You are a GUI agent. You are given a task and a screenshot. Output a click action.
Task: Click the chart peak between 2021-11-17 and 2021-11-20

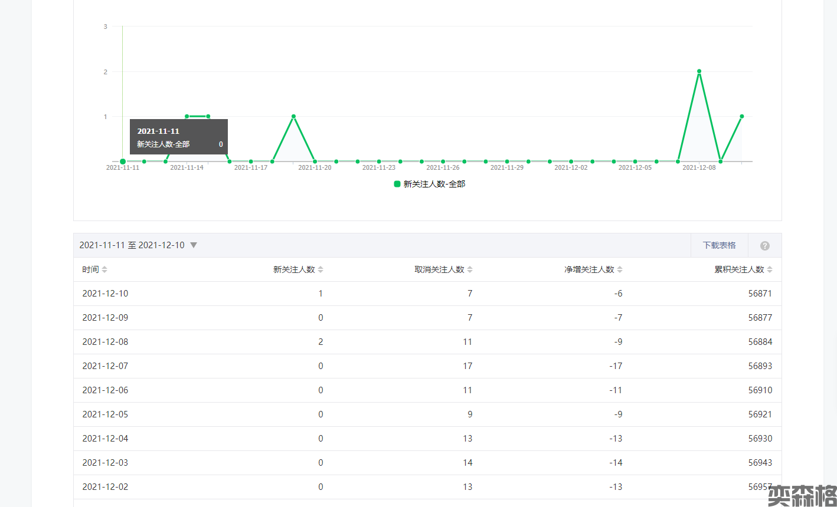point(293,117)
